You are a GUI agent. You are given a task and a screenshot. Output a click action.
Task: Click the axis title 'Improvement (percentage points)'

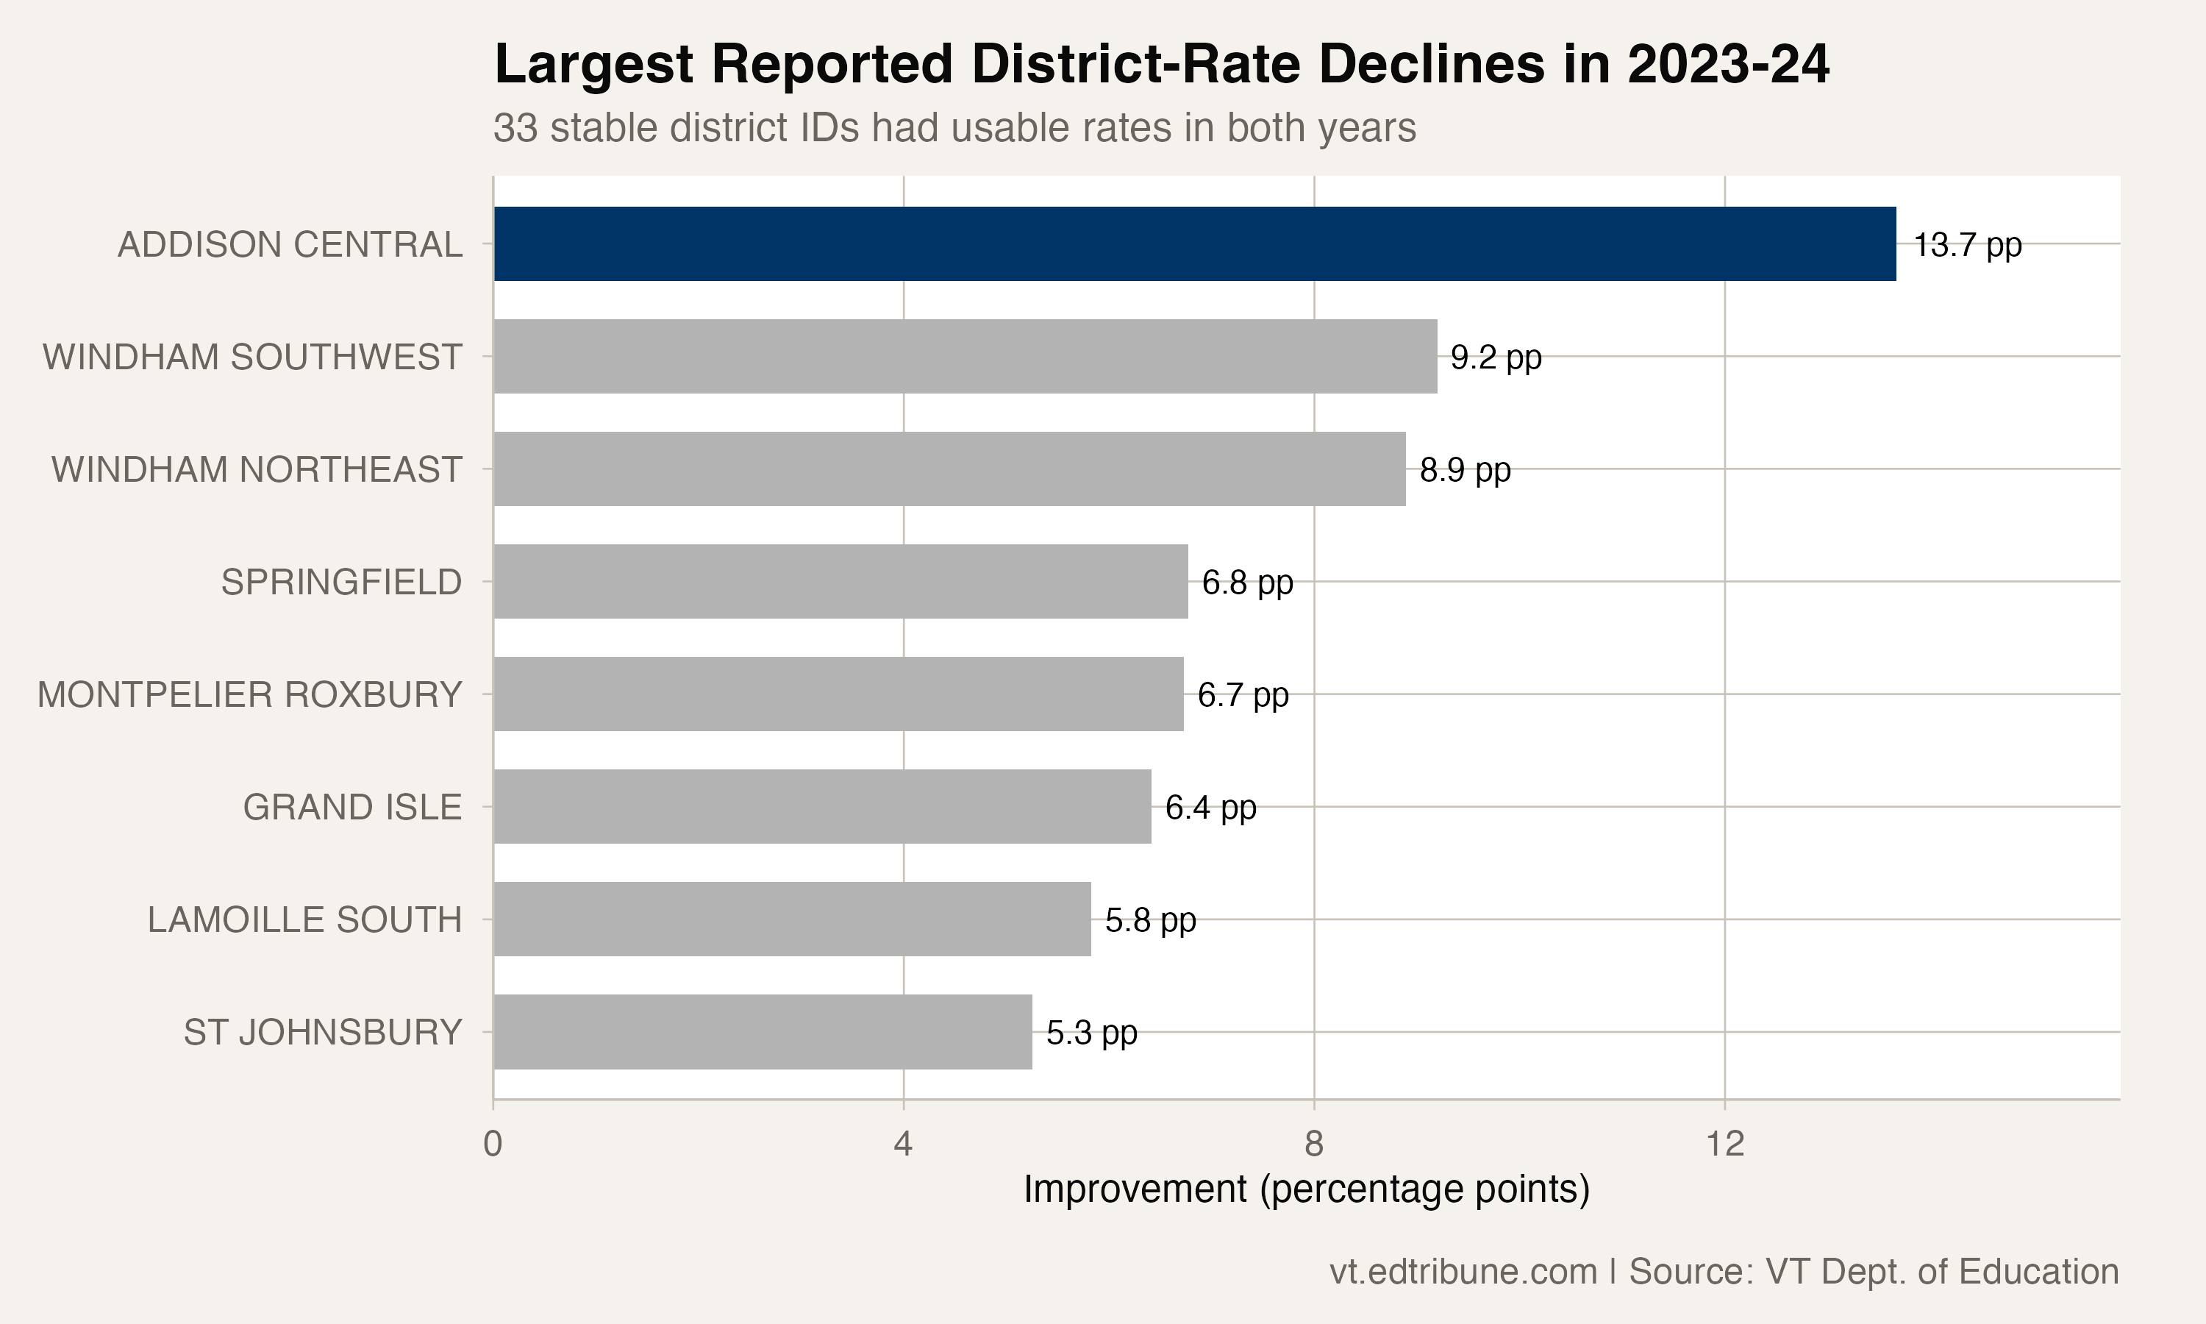1306,1190
